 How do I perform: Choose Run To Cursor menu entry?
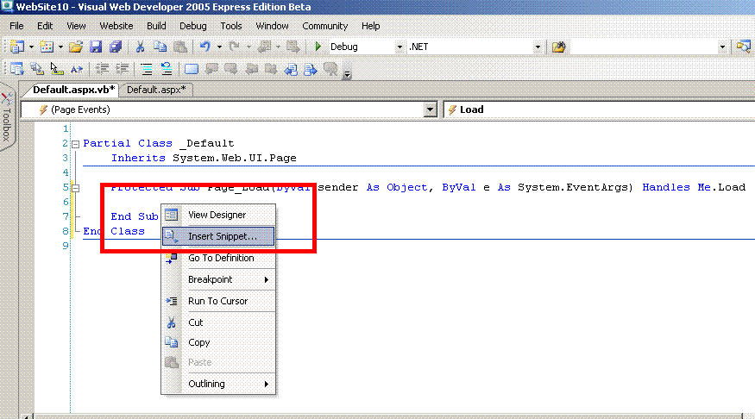(x=217, y=301)
